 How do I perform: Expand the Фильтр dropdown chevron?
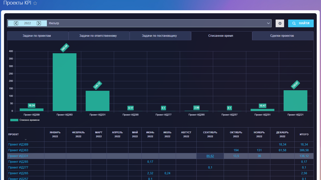coord(268,23)
